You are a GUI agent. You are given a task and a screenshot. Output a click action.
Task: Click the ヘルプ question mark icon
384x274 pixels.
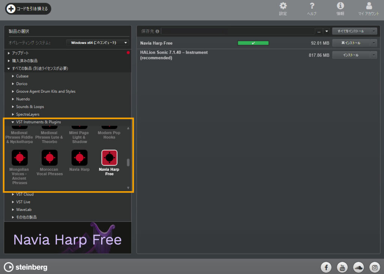(x=312, y=6)
